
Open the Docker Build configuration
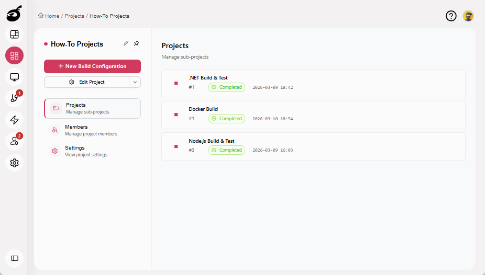point(313,115)
